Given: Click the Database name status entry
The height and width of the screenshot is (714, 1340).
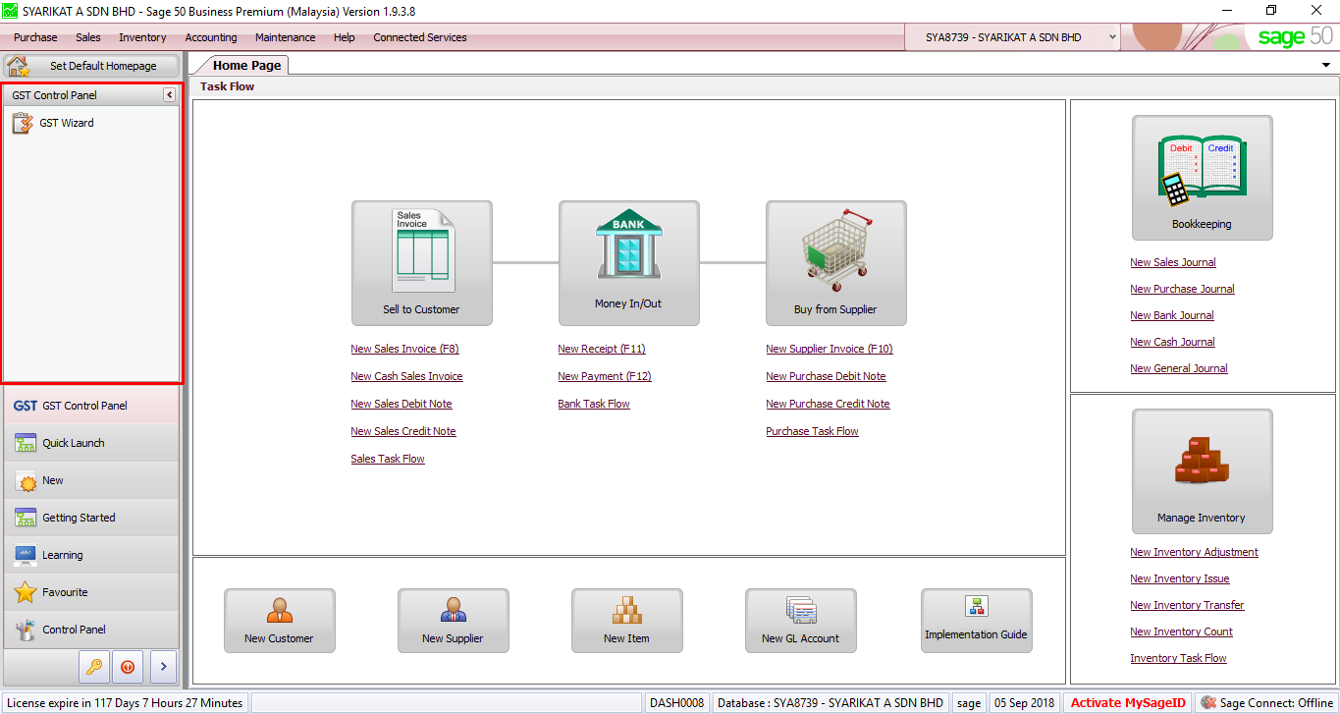Looking at the screenshot, I should point(831,703).
